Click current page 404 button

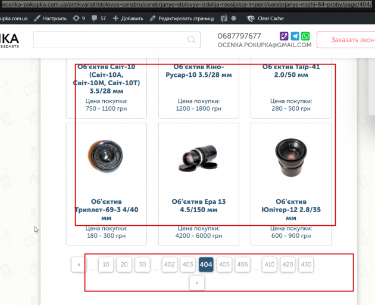point(206,264)
